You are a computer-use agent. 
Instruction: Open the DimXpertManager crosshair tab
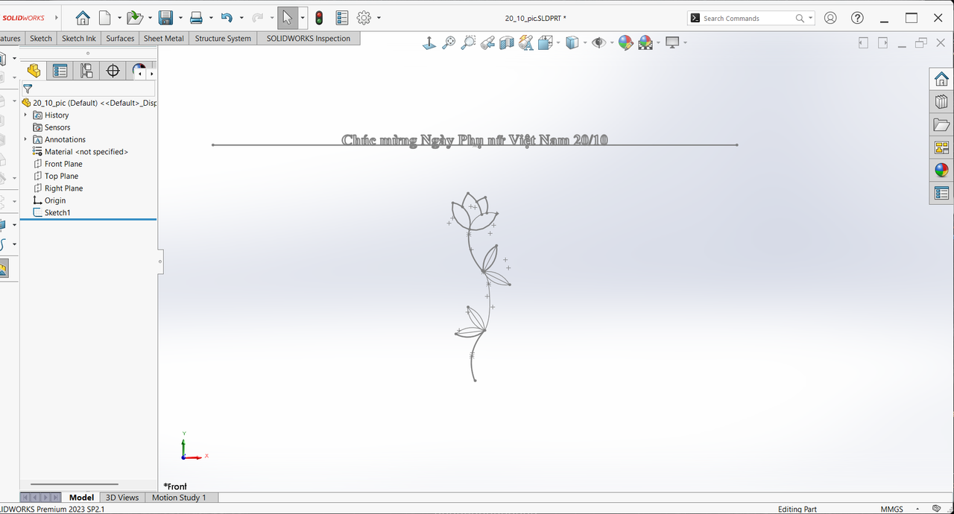(x=113, y=71)
